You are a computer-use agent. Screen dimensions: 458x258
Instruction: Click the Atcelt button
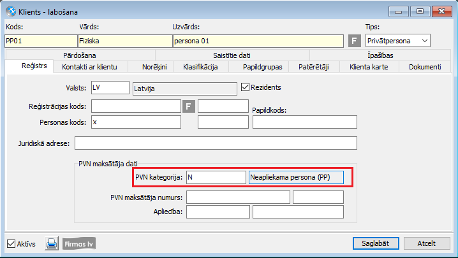(427, 243)
